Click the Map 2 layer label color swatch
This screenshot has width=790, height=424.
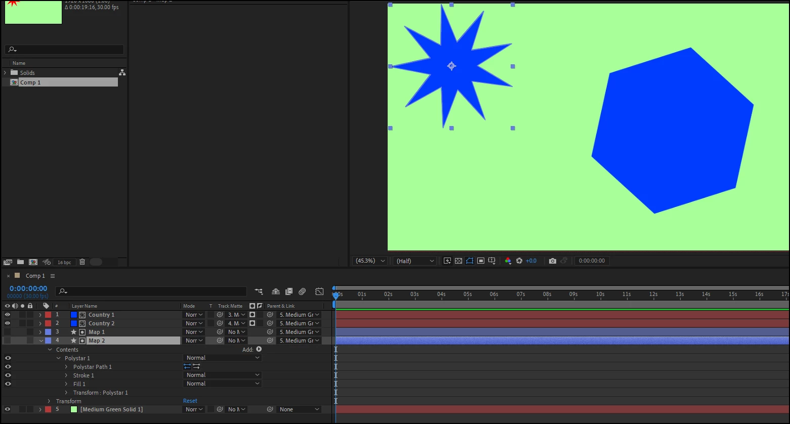tap(48, 341)
